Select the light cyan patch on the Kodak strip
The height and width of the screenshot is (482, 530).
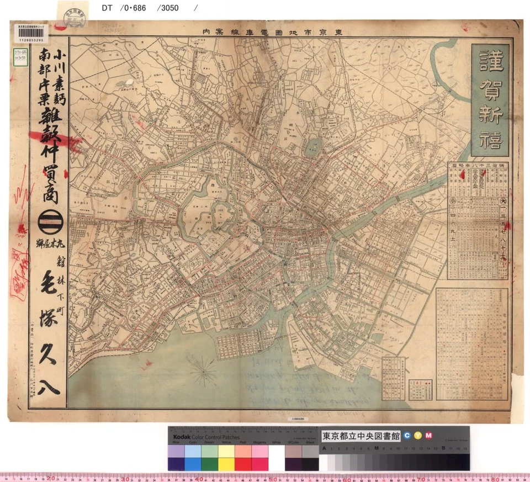tap(193, 451)
